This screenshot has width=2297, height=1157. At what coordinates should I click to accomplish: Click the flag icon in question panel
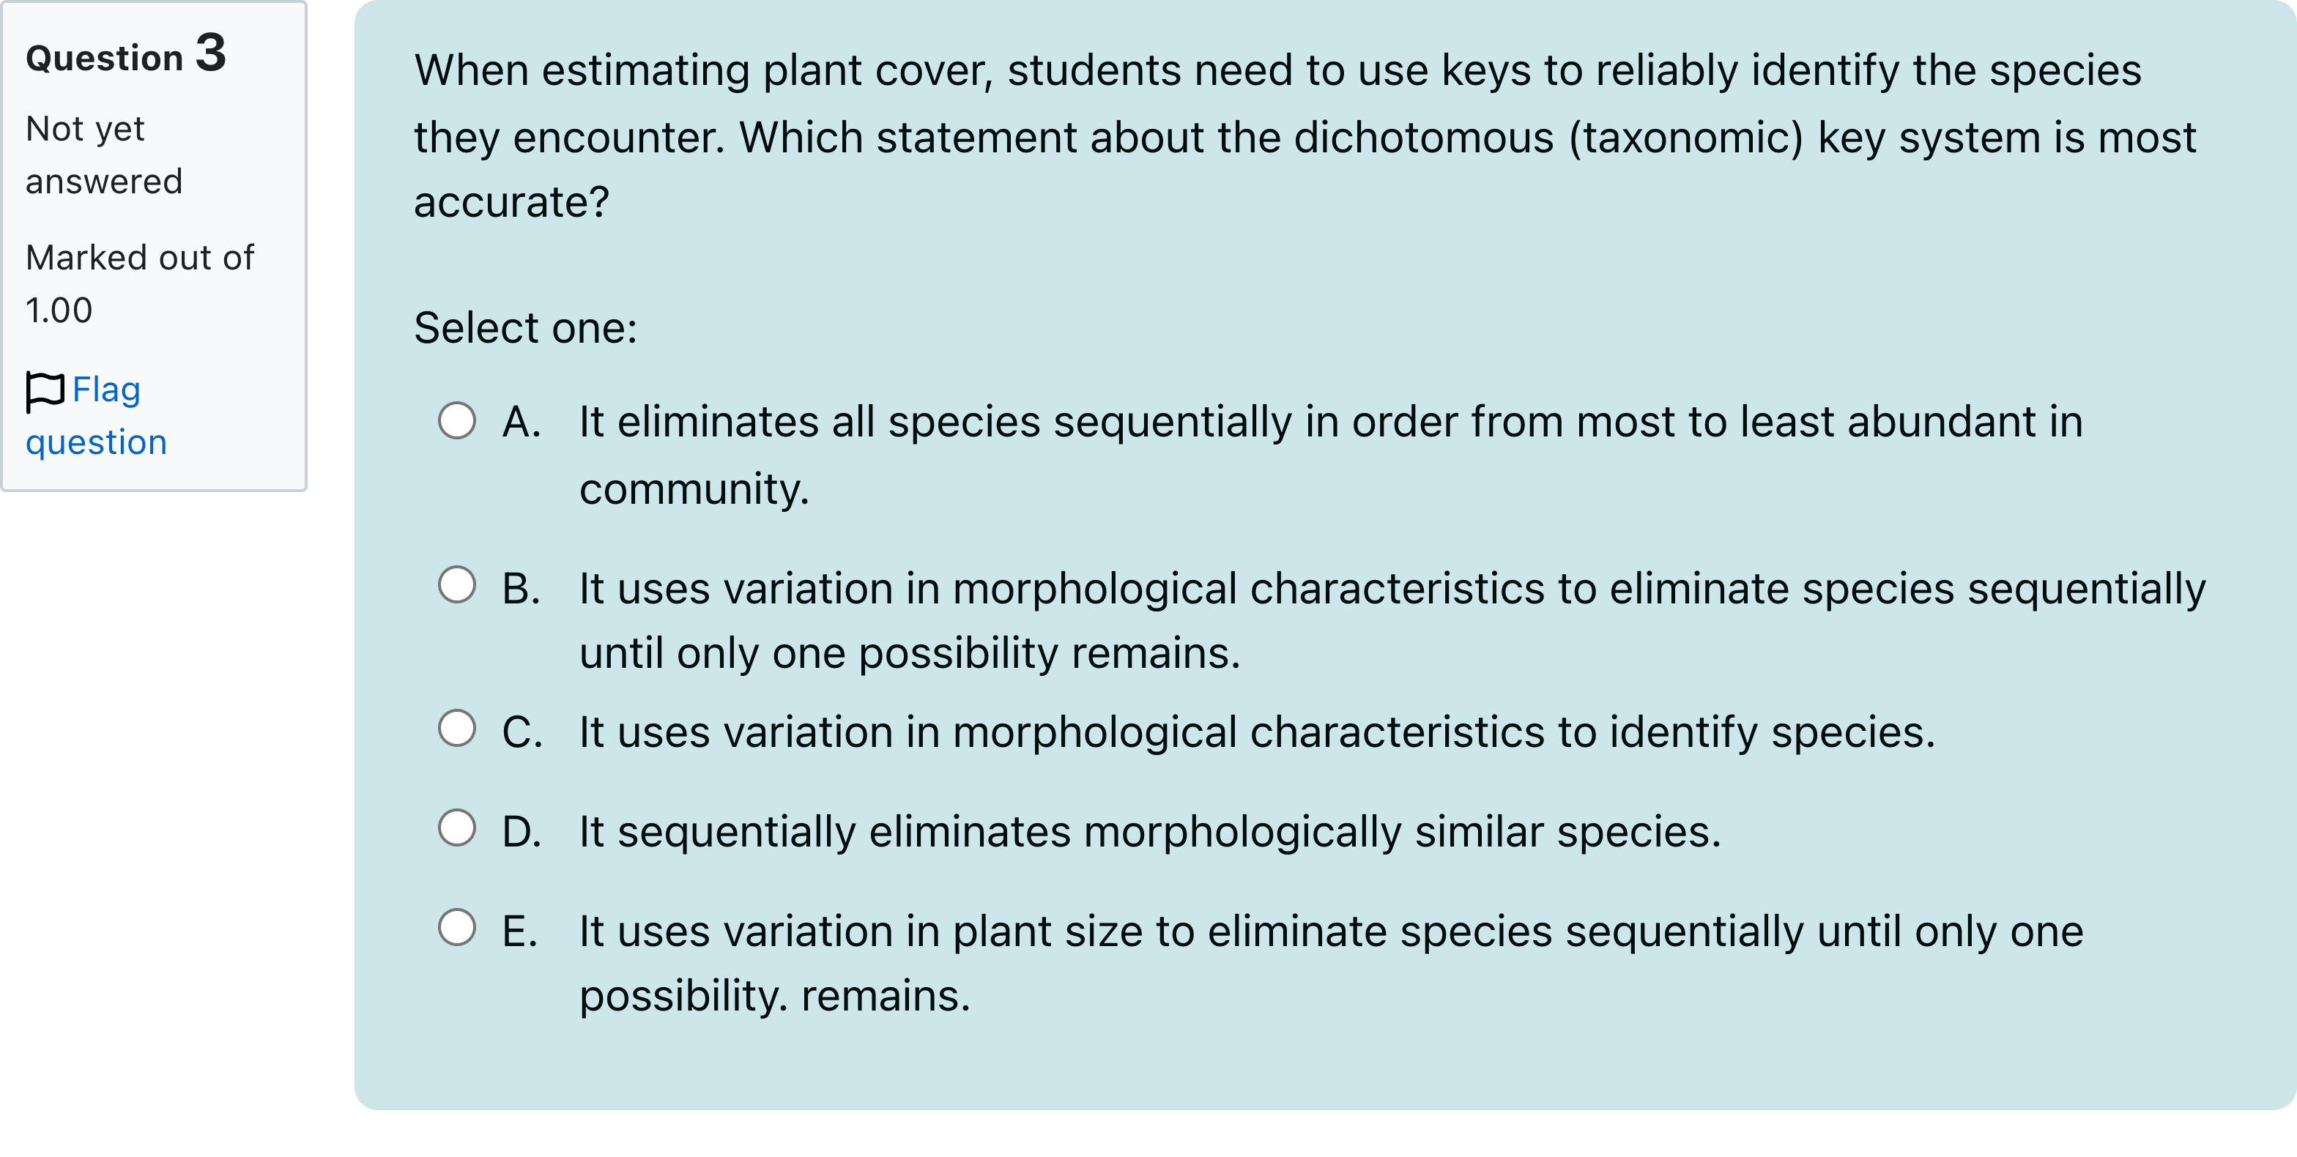[x=45, y=391]
